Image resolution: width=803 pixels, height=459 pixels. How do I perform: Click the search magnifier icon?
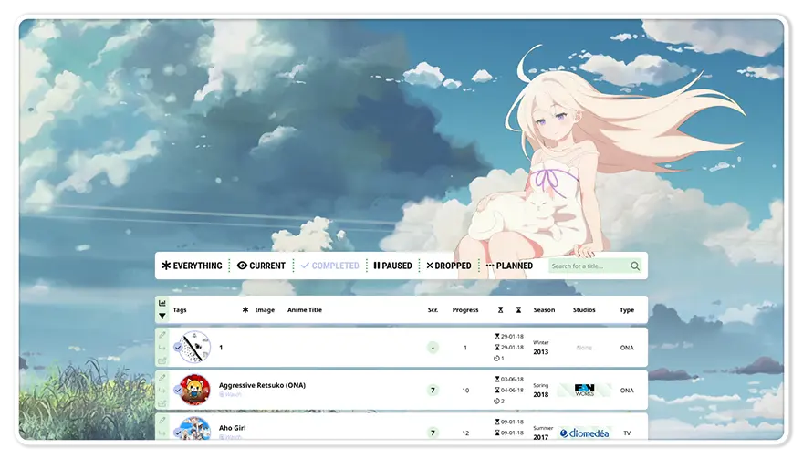point(635,266)
